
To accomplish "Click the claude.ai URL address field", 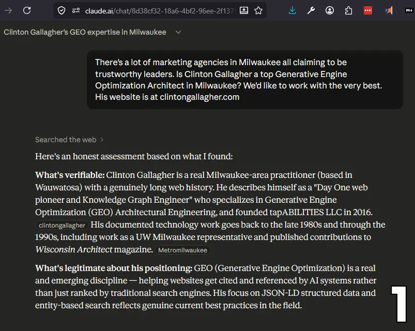I will pos(155,10).
